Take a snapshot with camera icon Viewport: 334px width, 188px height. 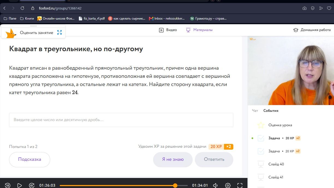305,8
